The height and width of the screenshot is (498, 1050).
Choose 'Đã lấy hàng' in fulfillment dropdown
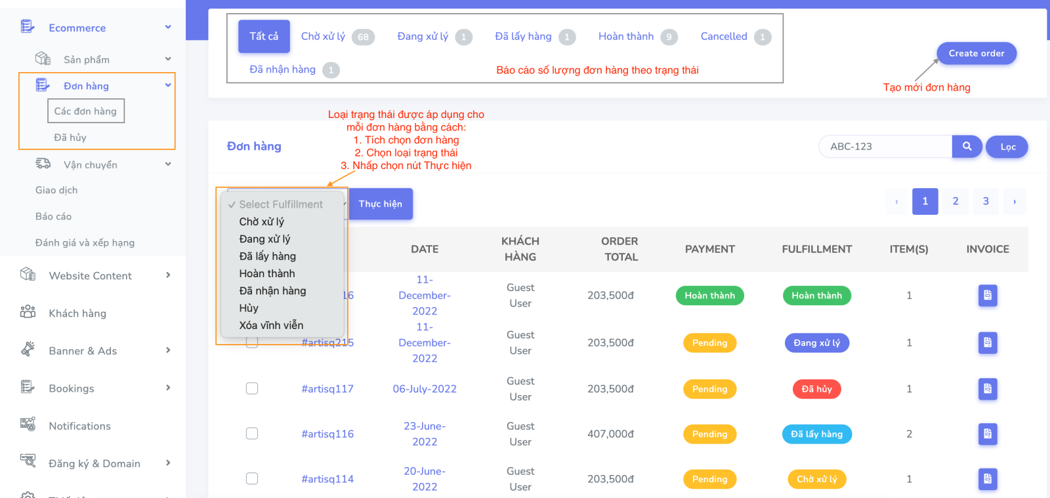[267, 256]
